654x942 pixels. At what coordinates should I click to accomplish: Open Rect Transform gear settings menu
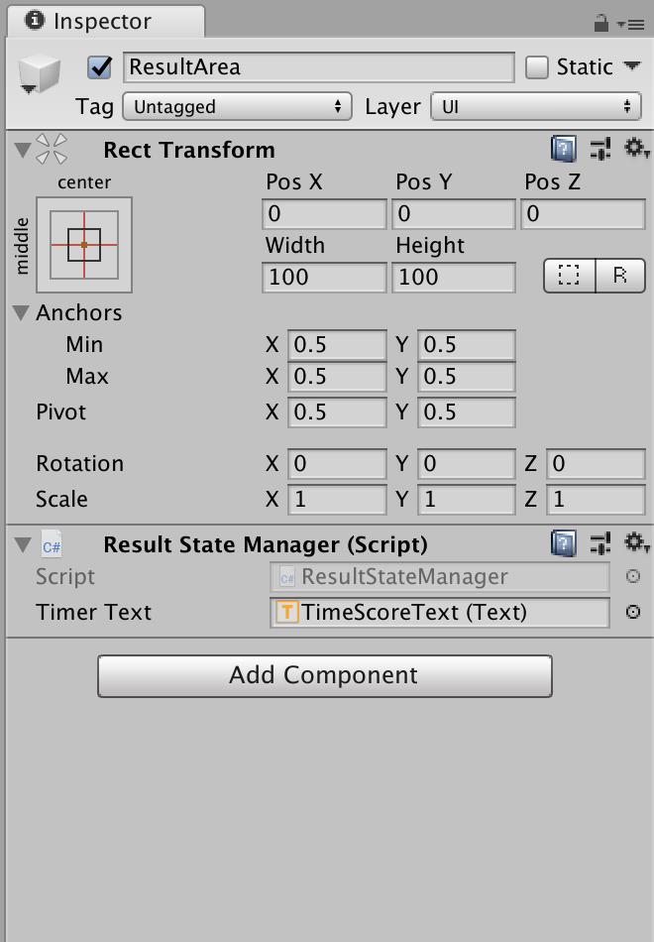[x=636, y=149]
